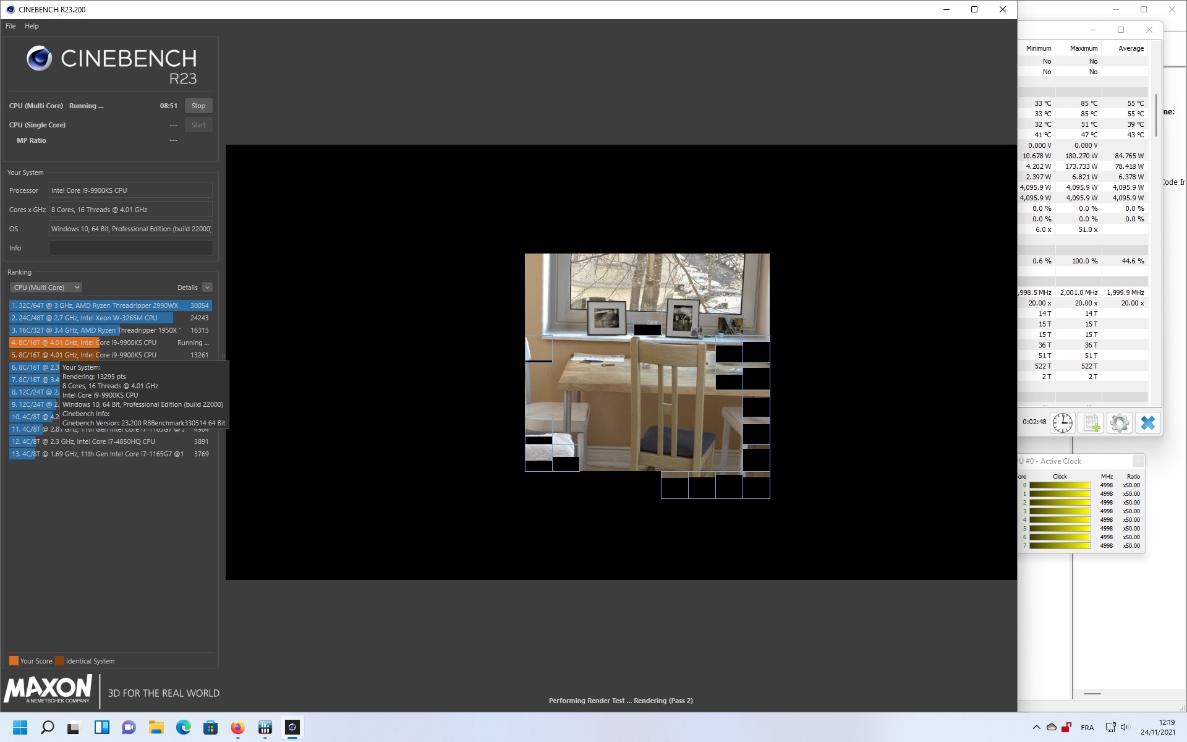Open the HWiNFO taskbar icon

pos(265,727)
